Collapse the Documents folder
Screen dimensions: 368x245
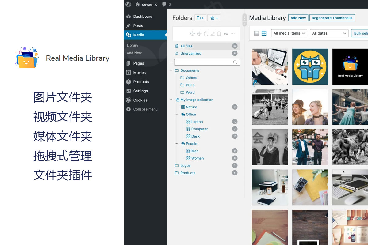[171, 70]
